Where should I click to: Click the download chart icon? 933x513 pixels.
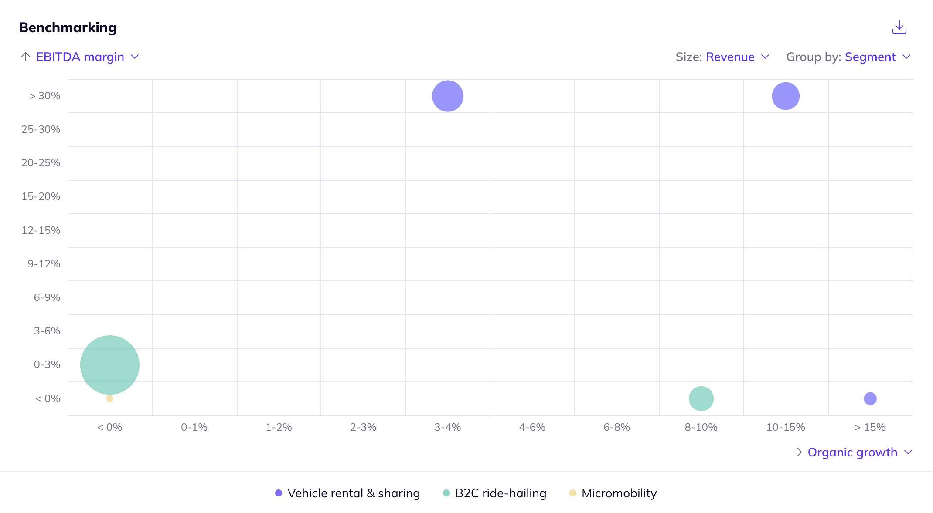899,27
